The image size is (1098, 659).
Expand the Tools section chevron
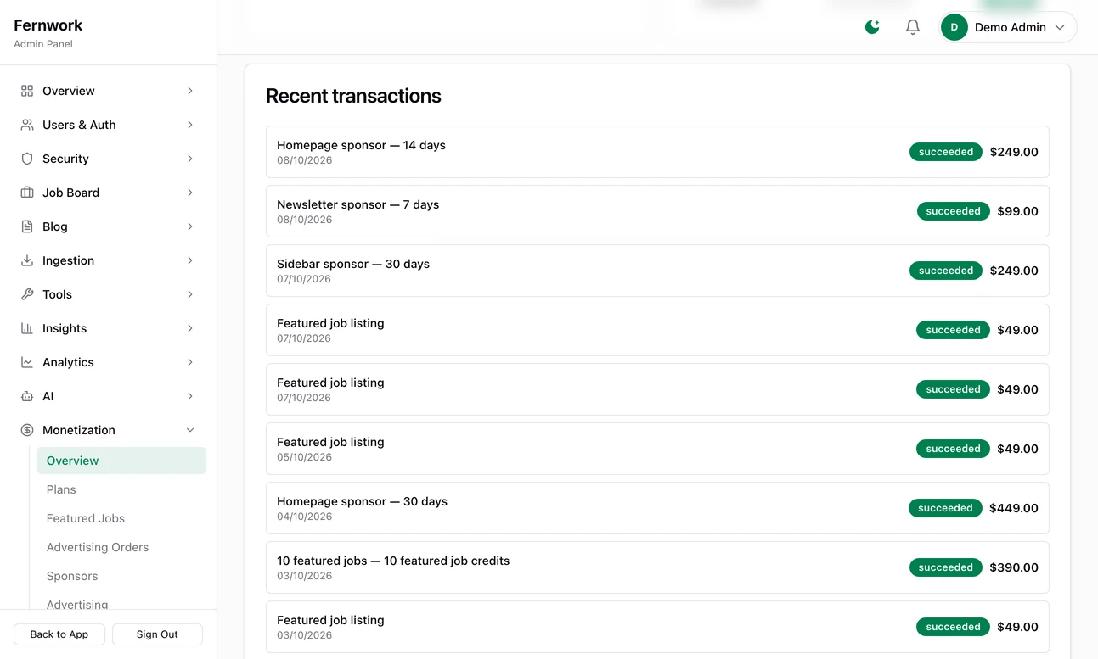pos(190,294)
